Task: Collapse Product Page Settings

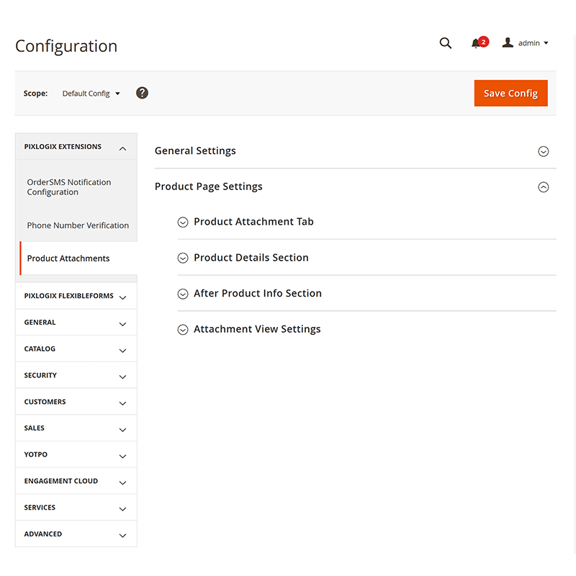Action: pos(544,186)
